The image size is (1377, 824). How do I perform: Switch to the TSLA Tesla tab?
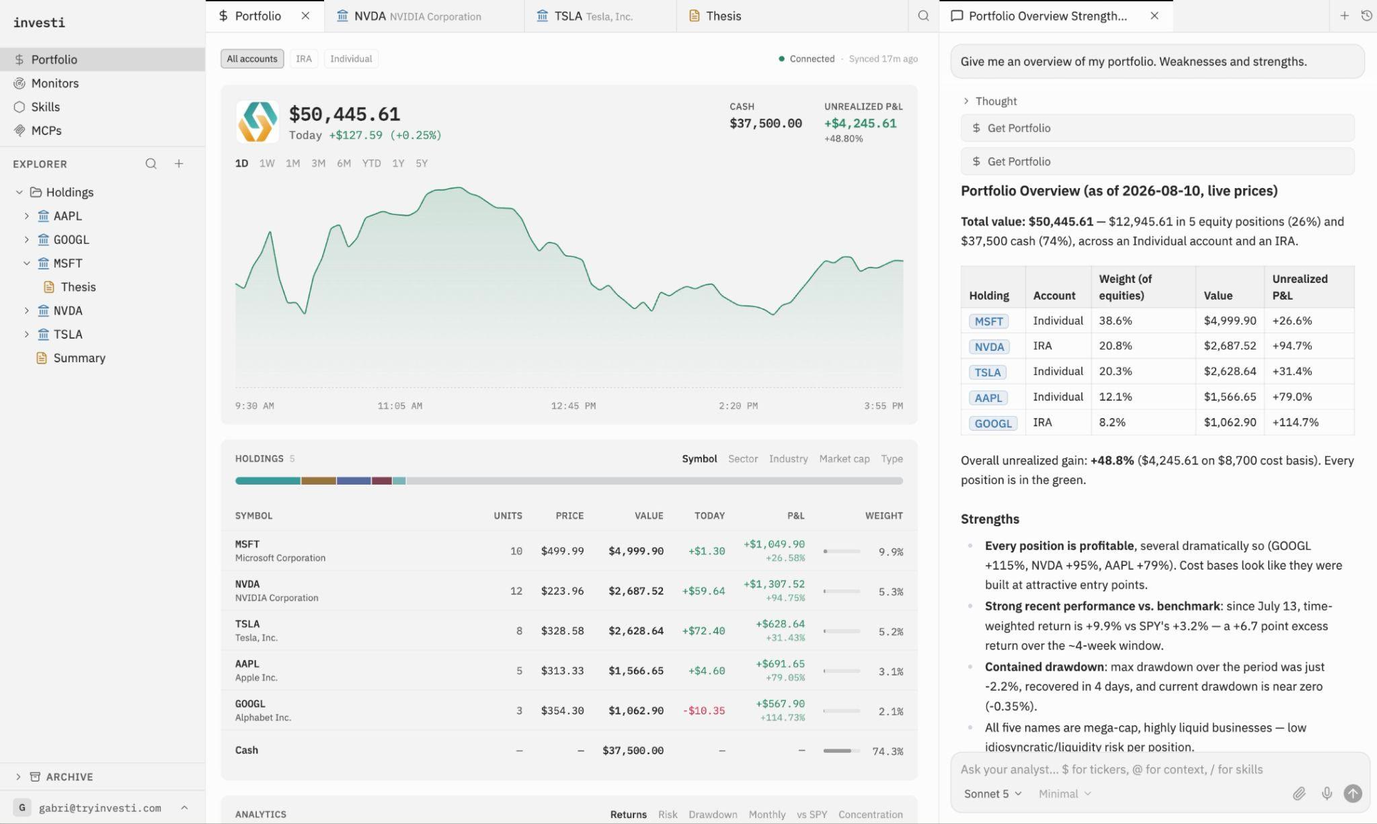click(x=600, y=15)
